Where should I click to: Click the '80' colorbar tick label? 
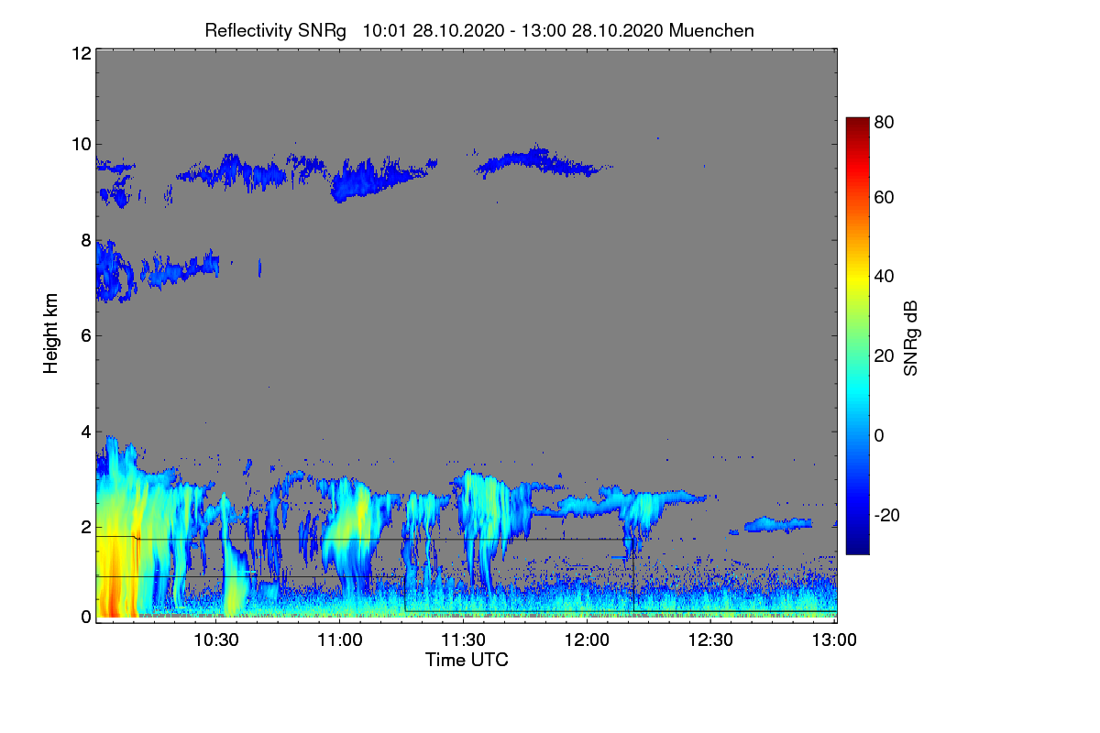click(884, 121)
